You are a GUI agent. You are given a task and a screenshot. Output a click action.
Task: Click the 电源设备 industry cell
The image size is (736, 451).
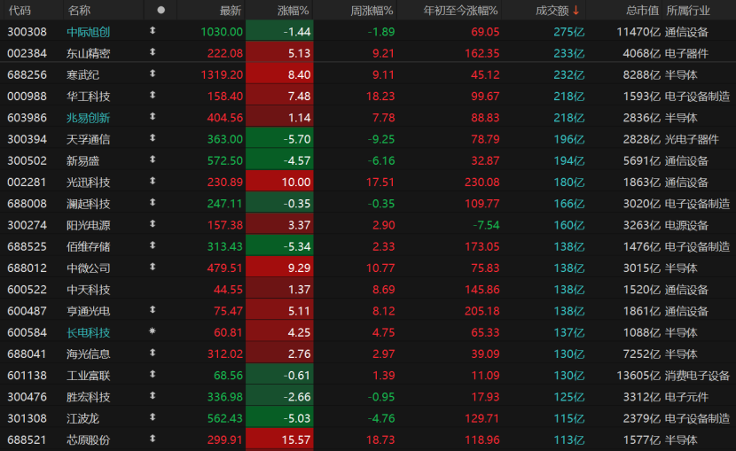click(x=686, y=225)
